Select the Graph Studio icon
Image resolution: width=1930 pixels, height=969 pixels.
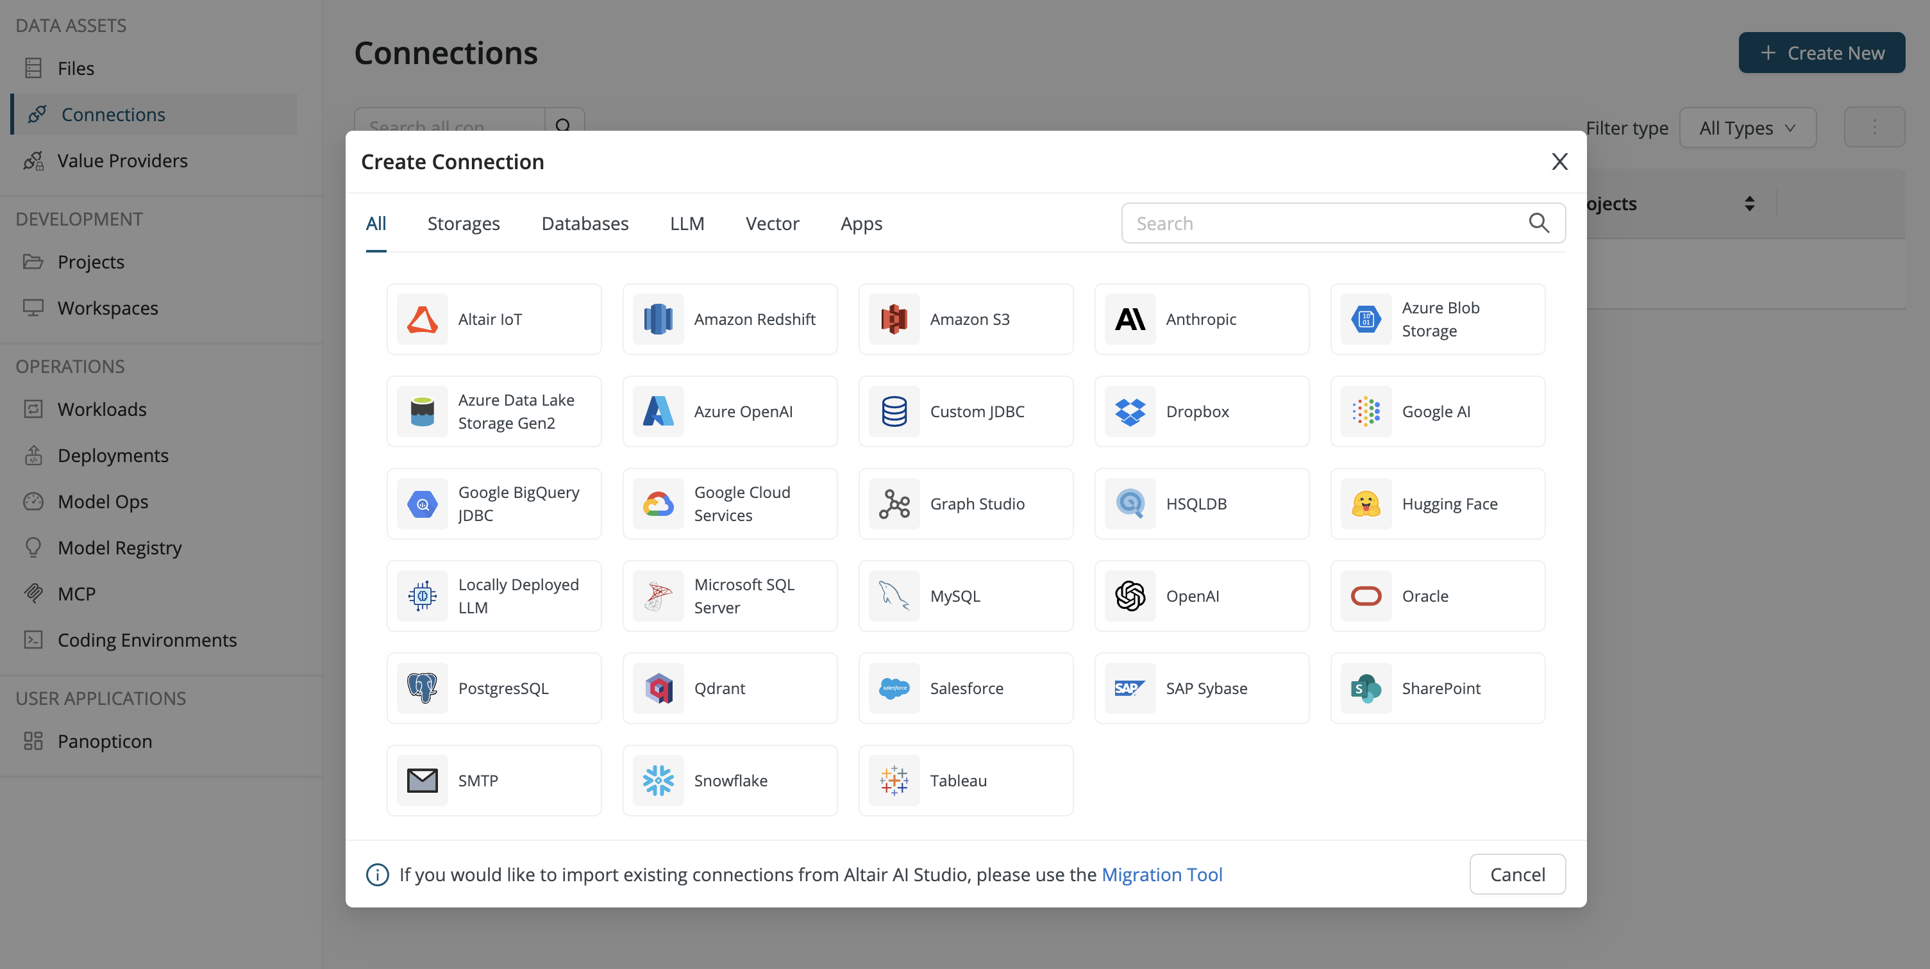click(x=894, y=503)
